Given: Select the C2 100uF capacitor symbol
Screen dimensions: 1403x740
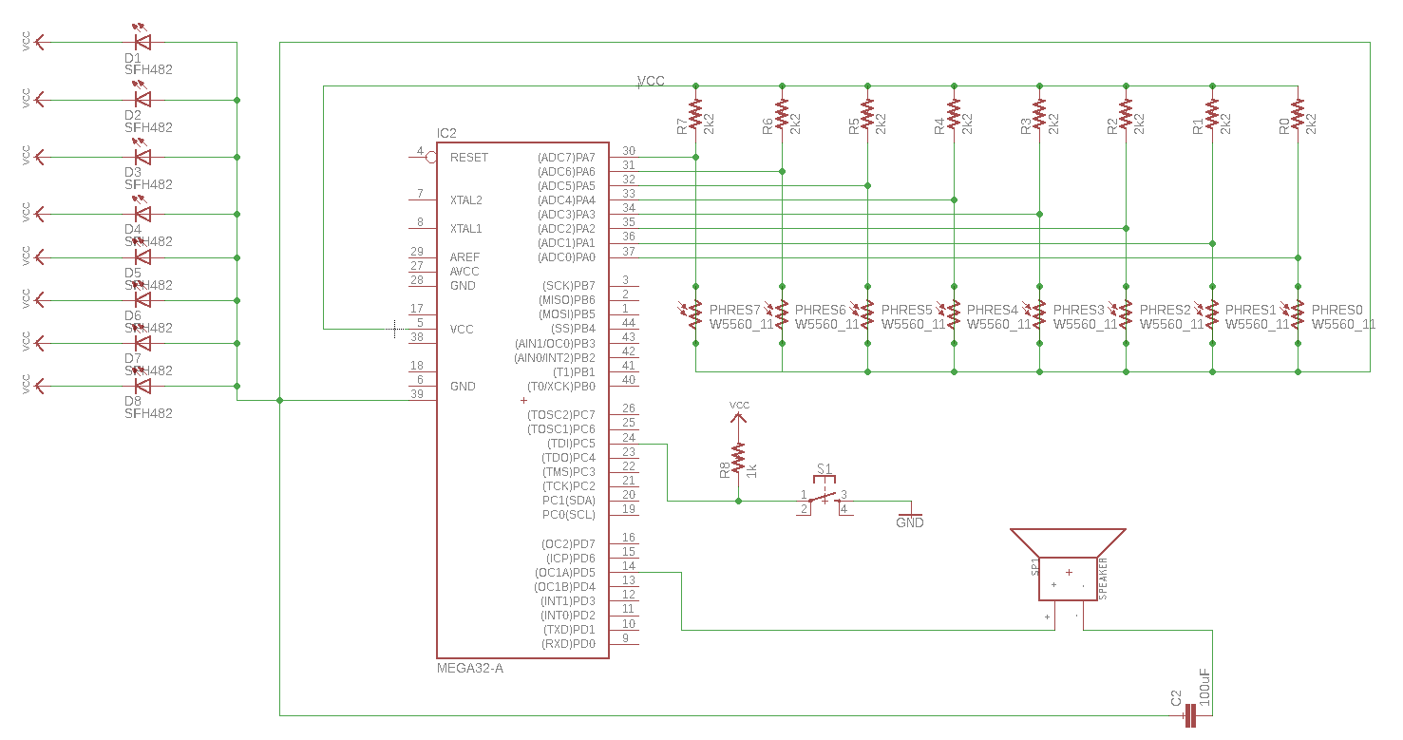Looking at the screenshot, I should pos(1188,715).
